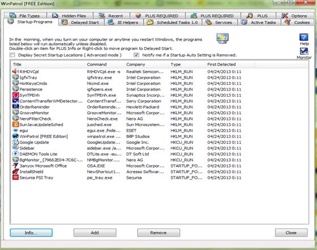
Task: Select the GrooveMonitor icon
Action: click(x=15, y=113)
